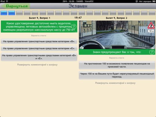
Task: Select answer: categories «В» и «Е»
Action: point(39,57)
